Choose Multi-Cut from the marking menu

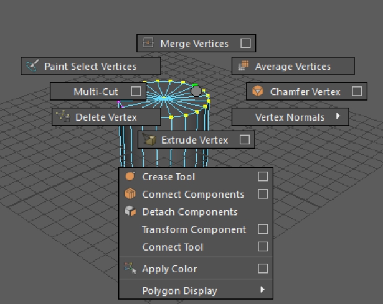[96, 92]
